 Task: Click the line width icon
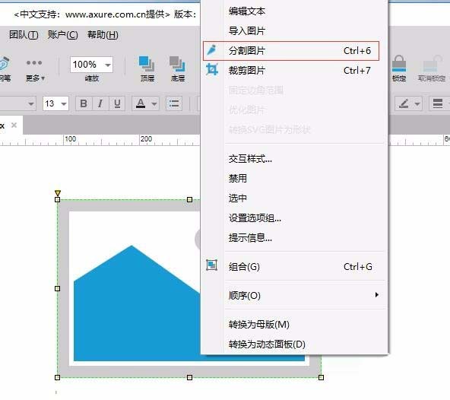pos(438,103)
